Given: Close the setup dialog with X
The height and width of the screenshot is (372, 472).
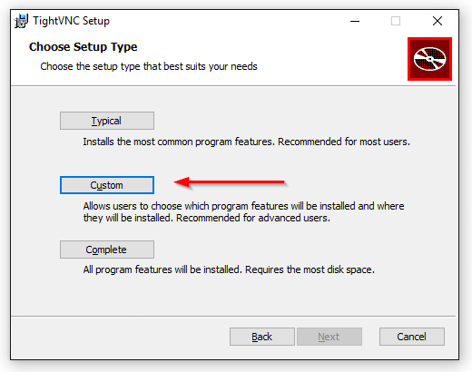Looking at the screenshot, I should 438,21.
